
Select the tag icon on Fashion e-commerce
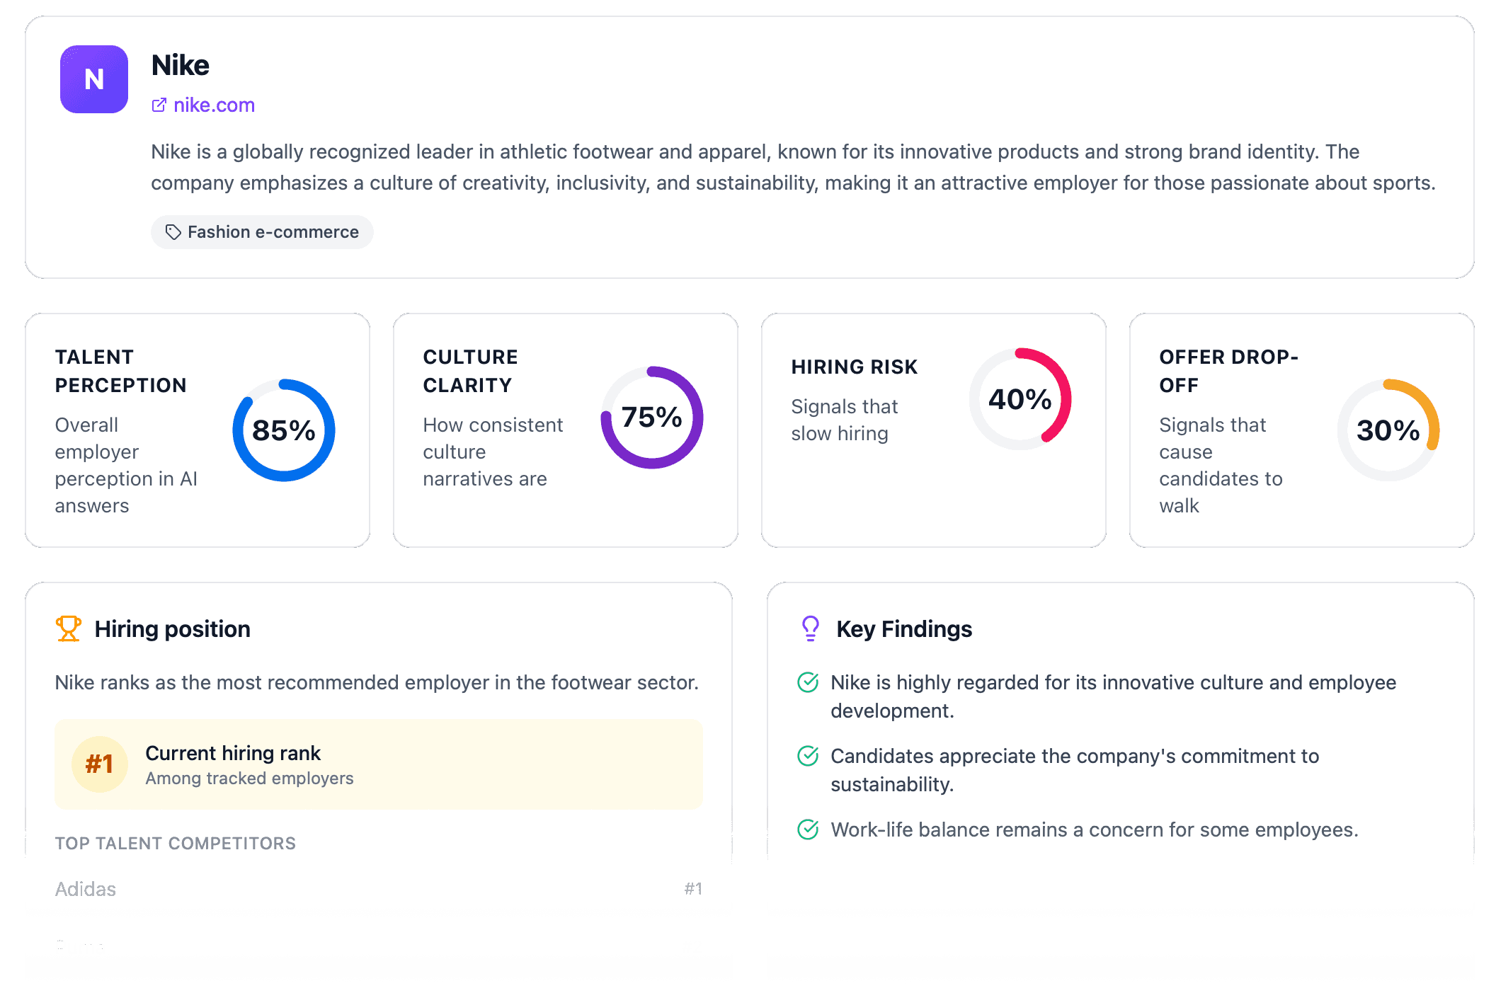(x=172, y=231)
